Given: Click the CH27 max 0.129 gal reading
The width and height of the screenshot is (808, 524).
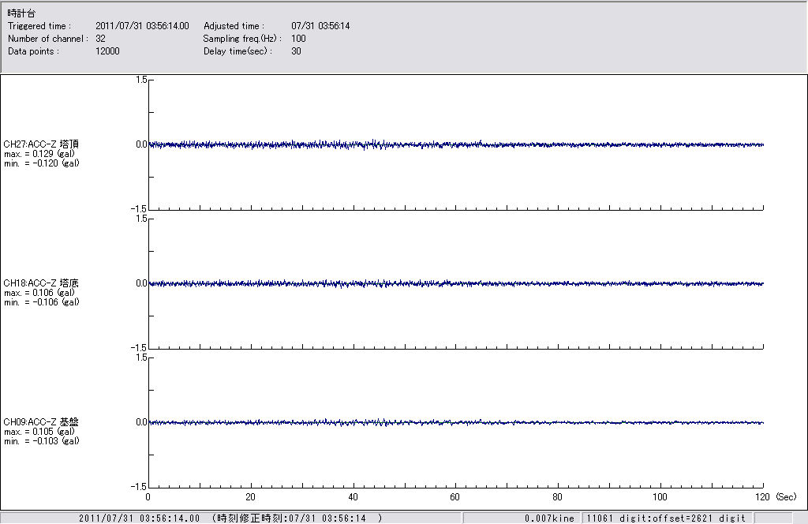Looking at the screenshot, I should pos(39,154).
